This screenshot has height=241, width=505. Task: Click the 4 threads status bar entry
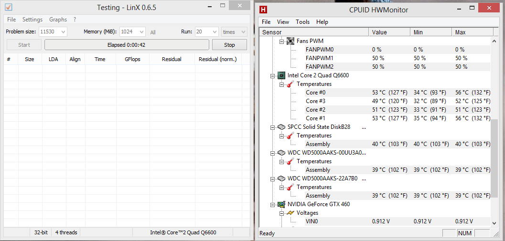[66, 232]
